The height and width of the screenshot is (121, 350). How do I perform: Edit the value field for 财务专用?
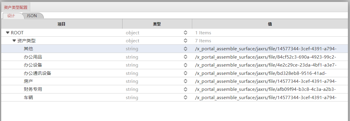pos(266,89)
